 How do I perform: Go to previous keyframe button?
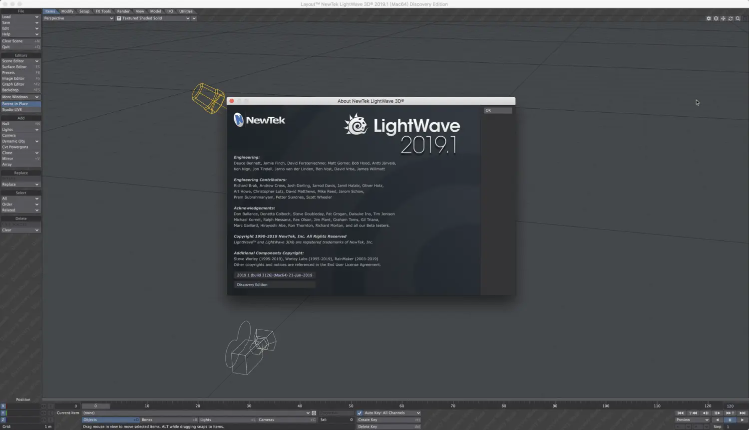click(x=693, y=413)
